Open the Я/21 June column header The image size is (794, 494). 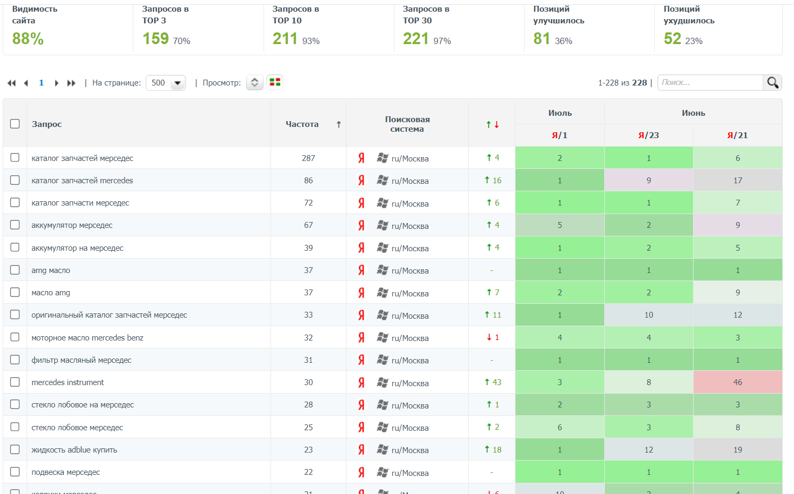tap(738, 135)
